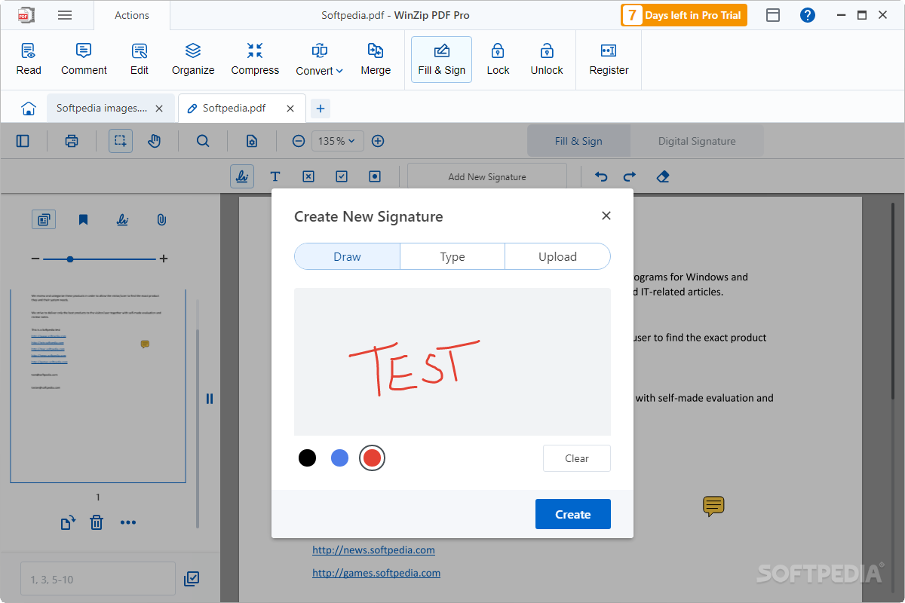Select the cross mark tool
Viewport: 905px width, 603px height.
click(308, 176)
